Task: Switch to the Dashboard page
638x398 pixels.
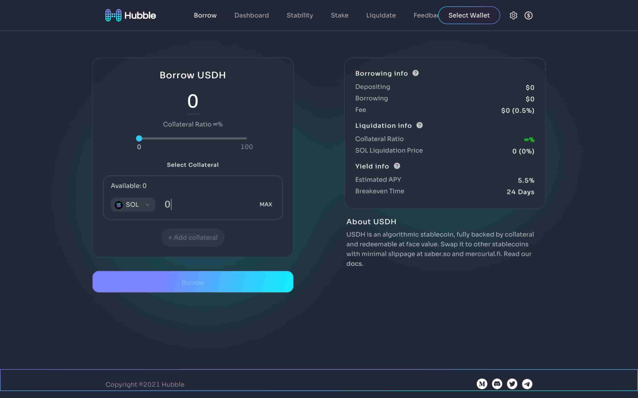Action: 251,15
